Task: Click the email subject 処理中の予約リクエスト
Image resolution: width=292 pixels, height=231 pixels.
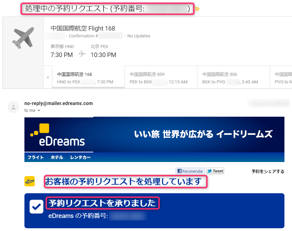Action: pyautogui.click(x=66, y=9)
